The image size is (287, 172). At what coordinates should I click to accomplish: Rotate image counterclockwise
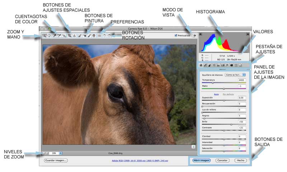point(104,35)
